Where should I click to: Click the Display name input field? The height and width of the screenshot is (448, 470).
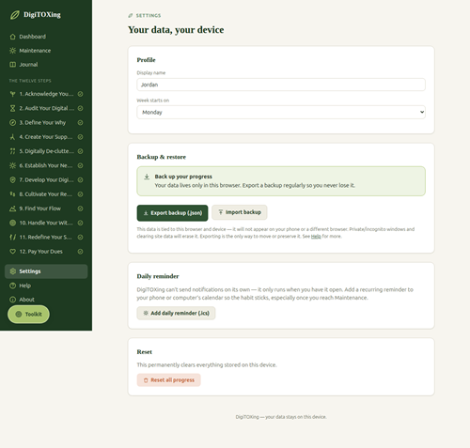click(x=281, y=85)
